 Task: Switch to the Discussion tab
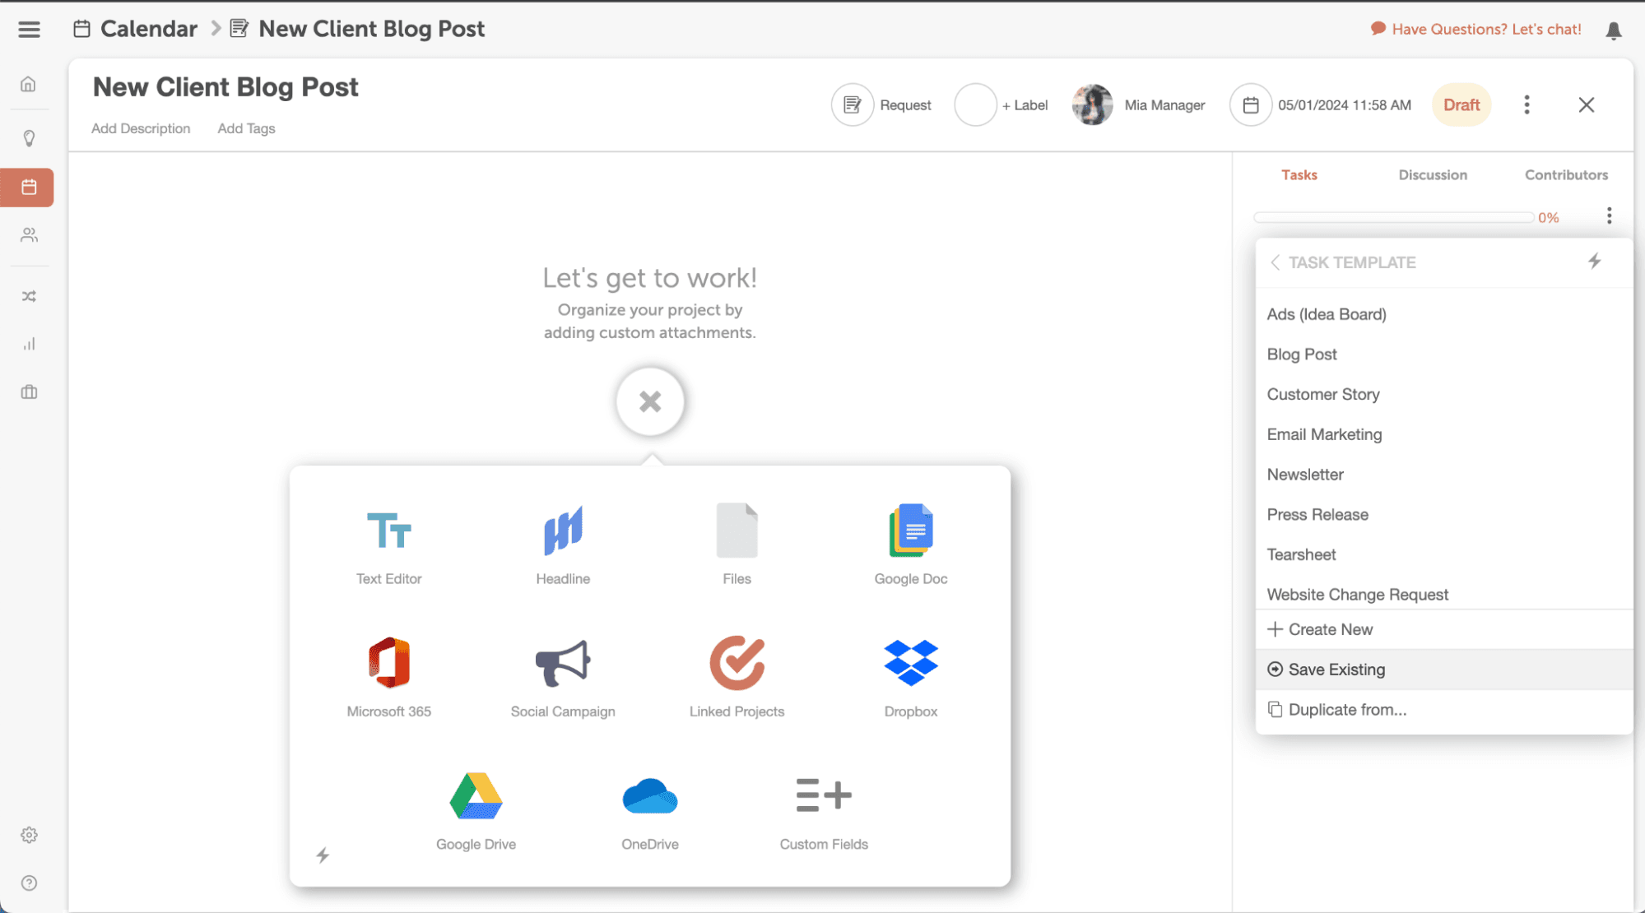1432,175
